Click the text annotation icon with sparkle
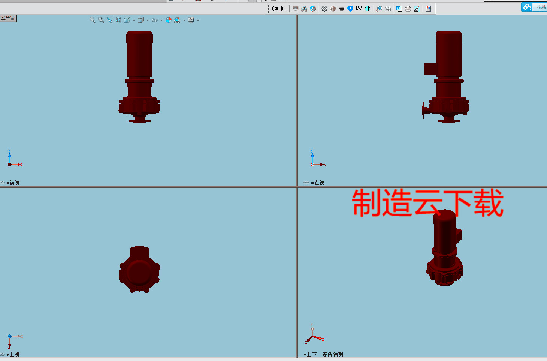 [417, 9]
